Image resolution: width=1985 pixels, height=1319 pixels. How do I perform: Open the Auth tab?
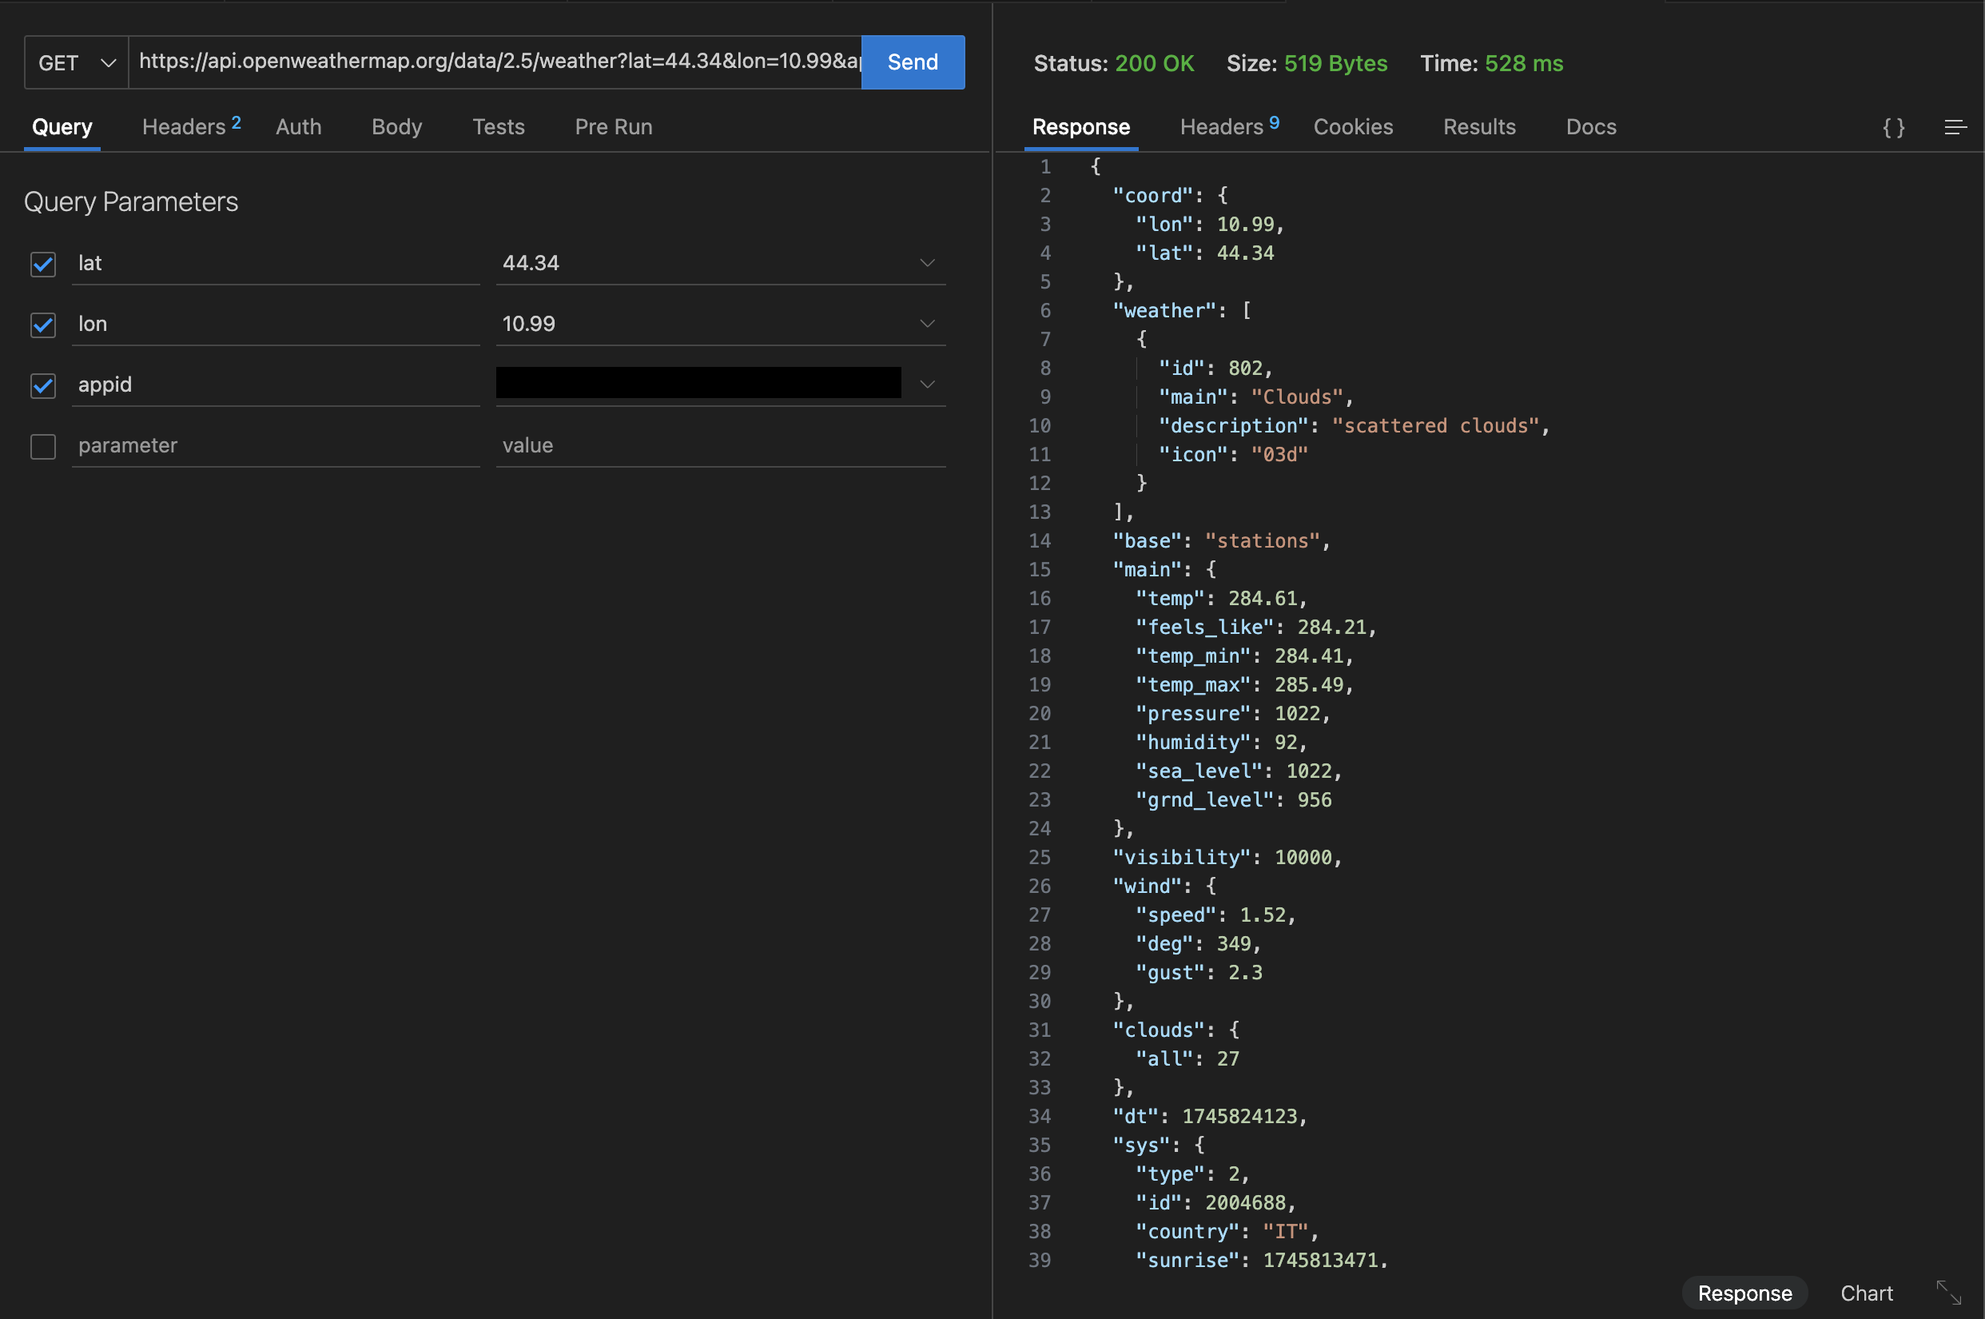pos(298,127)
